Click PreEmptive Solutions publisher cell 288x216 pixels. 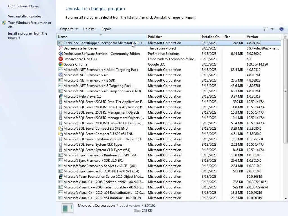coord(164,54)
